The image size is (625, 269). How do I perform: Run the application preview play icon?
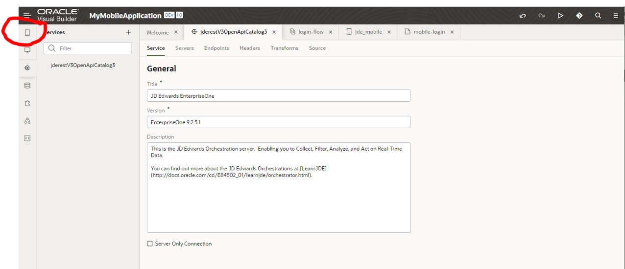point(560,16)
